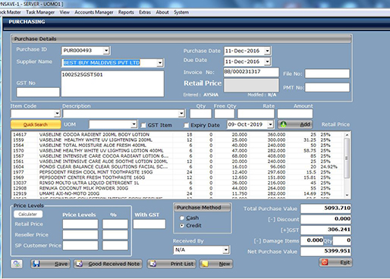Image resolution: width=390 pixels, height=279 pixels.
Task: Select the VASELINE COCOA RADIENT 200ML BODY LOTION row
Action: click(178, 134)
